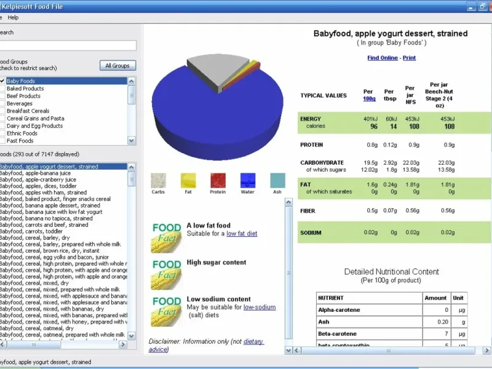Screen dimensions: 492x369
Task: Open the Find Online link
Action: [x=383, y=58]
